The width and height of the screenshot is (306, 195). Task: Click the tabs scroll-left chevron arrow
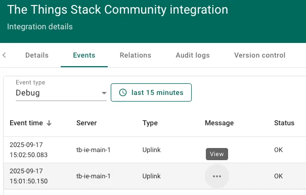coord(4,55)
